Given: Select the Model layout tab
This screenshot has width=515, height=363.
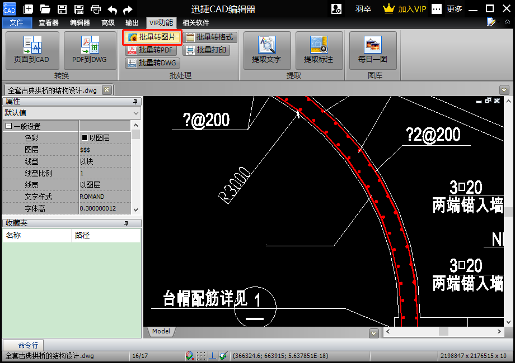Looking at the screenshot, I should (x=161, y=331).
